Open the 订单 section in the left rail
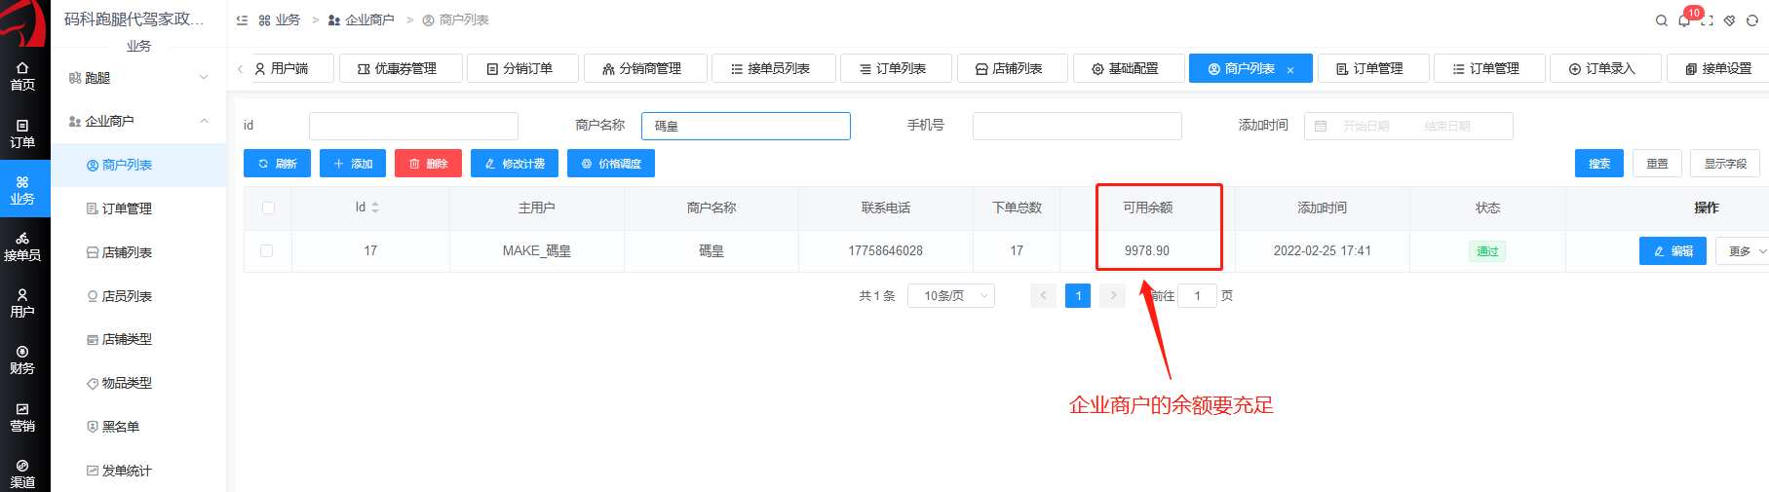The image size is (1769, 492). click(x=22, y=134)
